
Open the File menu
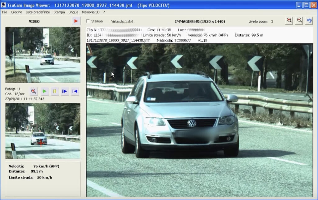pos(4,12)
